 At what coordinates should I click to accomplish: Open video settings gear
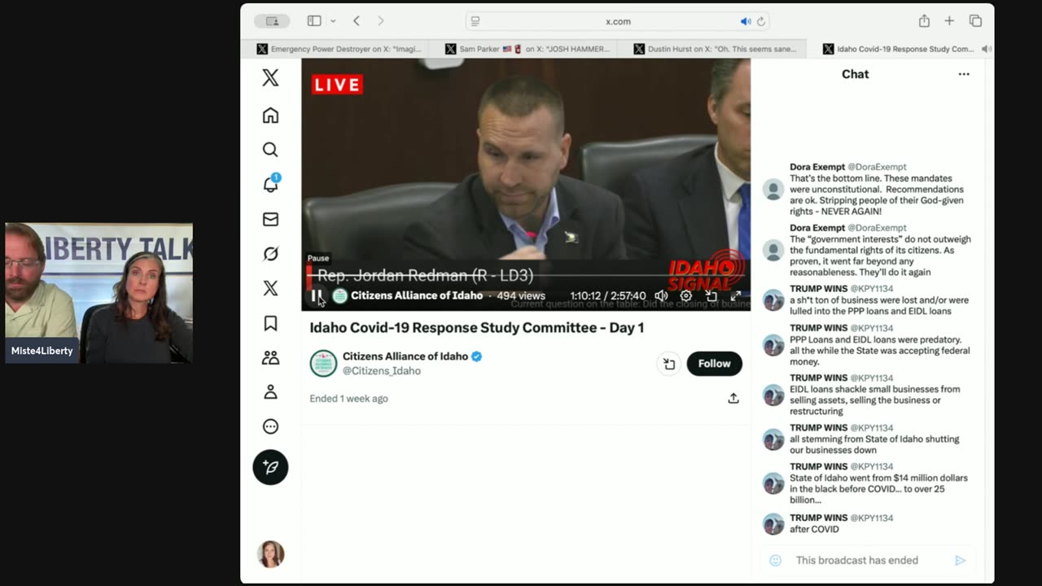tap(686, 296)
